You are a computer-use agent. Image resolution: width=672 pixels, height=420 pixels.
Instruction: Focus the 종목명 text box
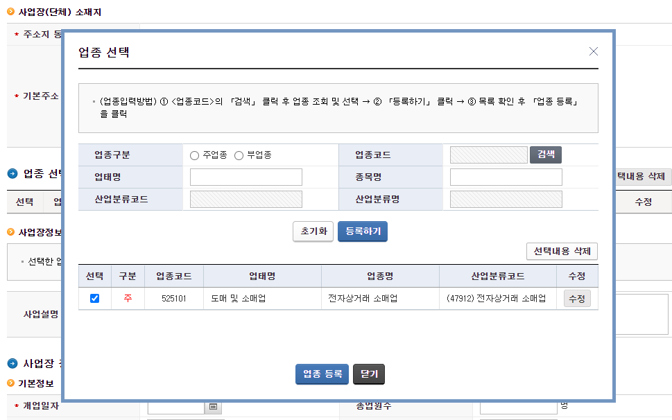[506, 177]
